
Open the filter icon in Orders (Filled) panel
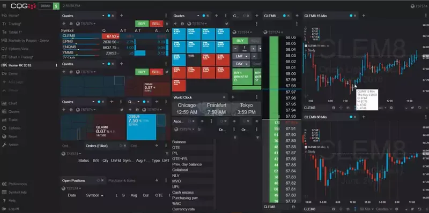[167, 154]
